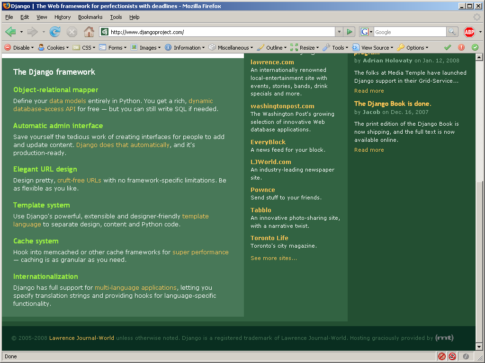
Task: Follow the 'multi-language applications' link
Action: [135, 288]
